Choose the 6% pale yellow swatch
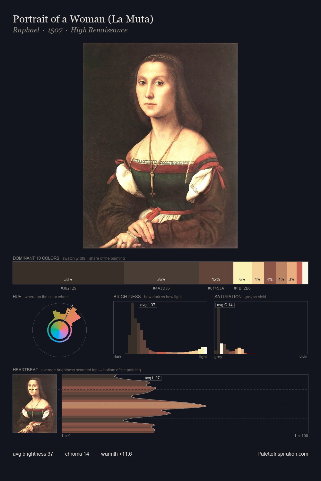 coord(242,273)
